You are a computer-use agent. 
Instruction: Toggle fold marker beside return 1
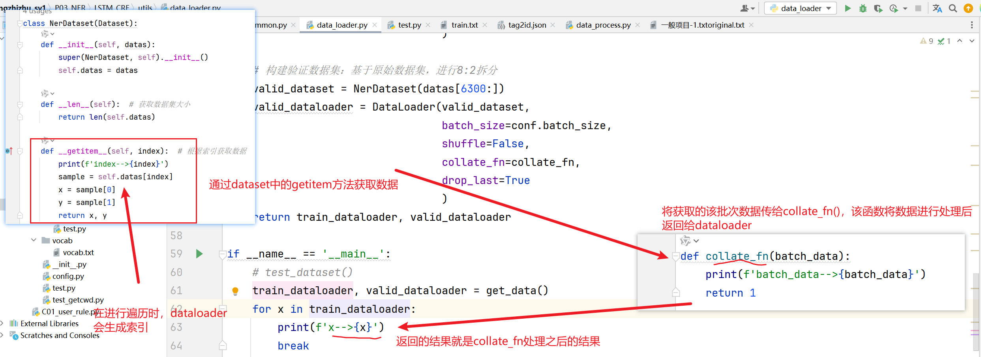point(676,293)
